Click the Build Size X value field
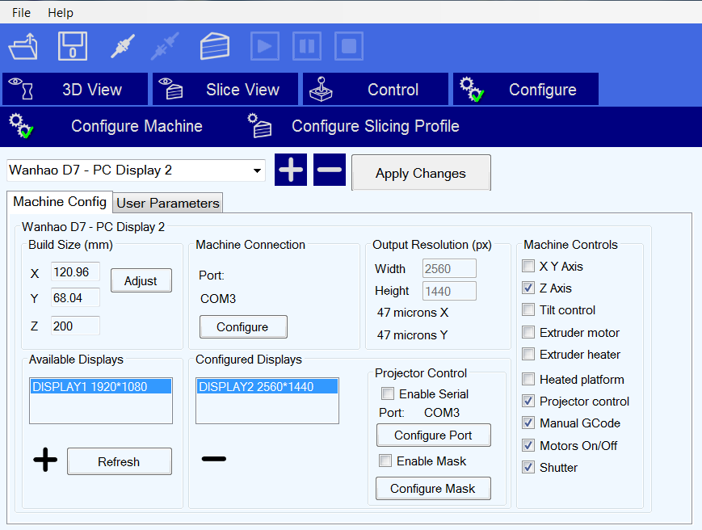Image resolution: width=702 pixels, height=530 pixels. (75, 272)
